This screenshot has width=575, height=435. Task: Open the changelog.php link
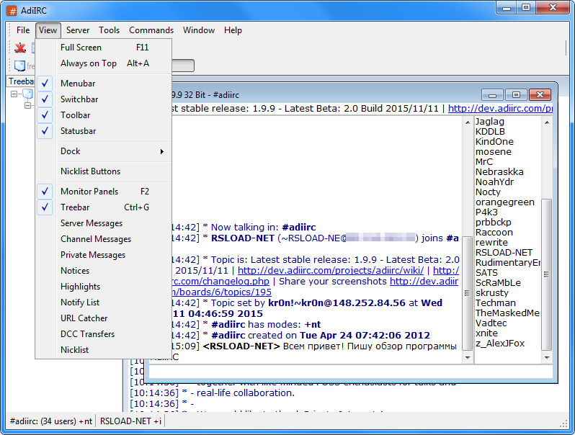pyautogui.click(x=220, y=281)
